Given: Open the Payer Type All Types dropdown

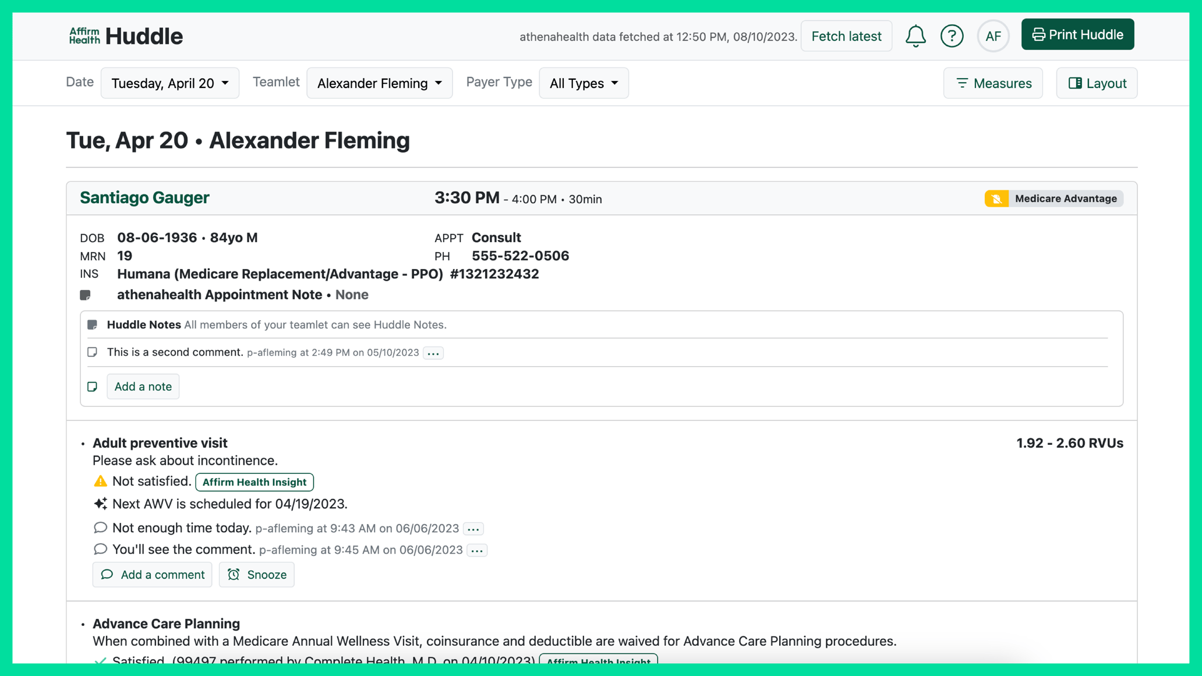Looking at the screenshot, I should pyautogui.click(x=584, y=83).
